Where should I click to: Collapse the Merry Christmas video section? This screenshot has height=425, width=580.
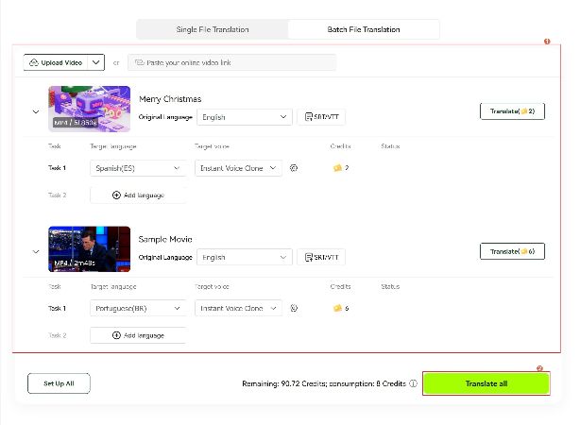[36, 111]
